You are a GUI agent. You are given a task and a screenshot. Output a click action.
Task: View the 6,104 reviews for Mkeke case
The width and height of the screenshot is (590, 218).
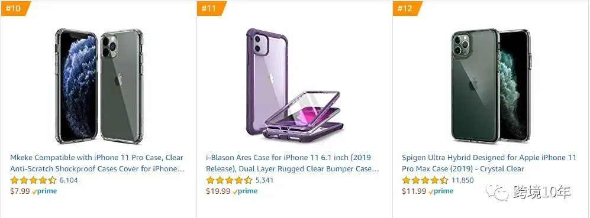[x=69, y=180]
